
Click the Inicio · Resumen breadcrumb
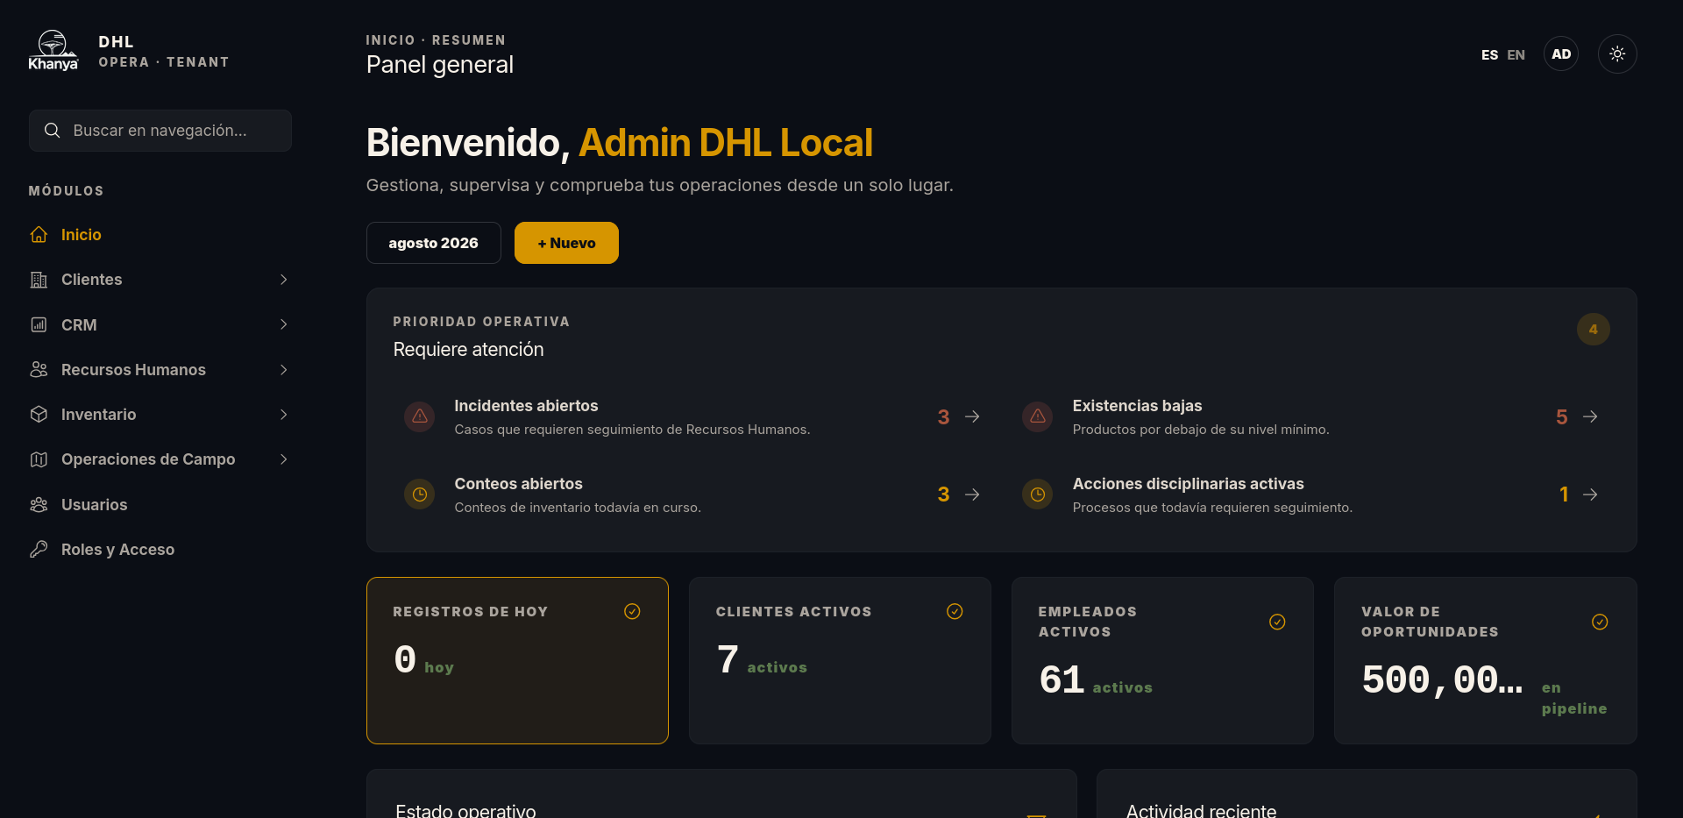[436, 40]
